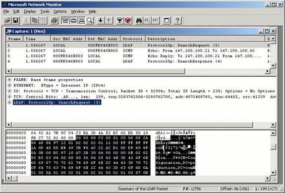Image resolution: width=285 pixels, height=193 pixels.
Task: Open the Window menu
Action: click(x=78, y=11)
